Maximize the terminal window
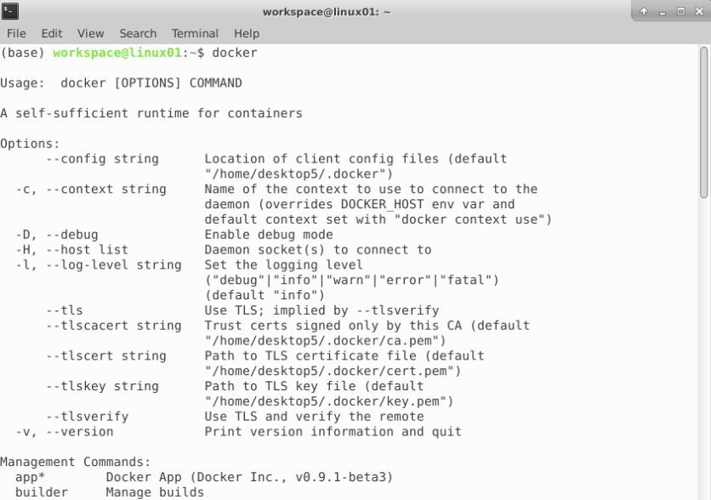 680,12
